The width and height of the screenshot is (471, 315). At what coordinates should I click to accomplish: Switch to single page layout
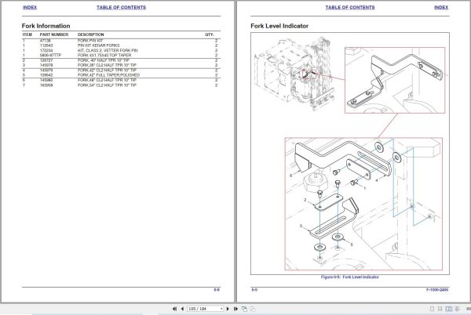[x=433, y=309]
